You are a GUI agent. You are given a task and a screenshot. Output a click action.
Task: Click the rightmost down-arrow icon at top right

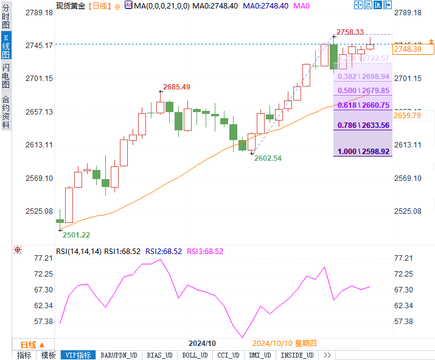pyautogui.click(x=388, y=5)
